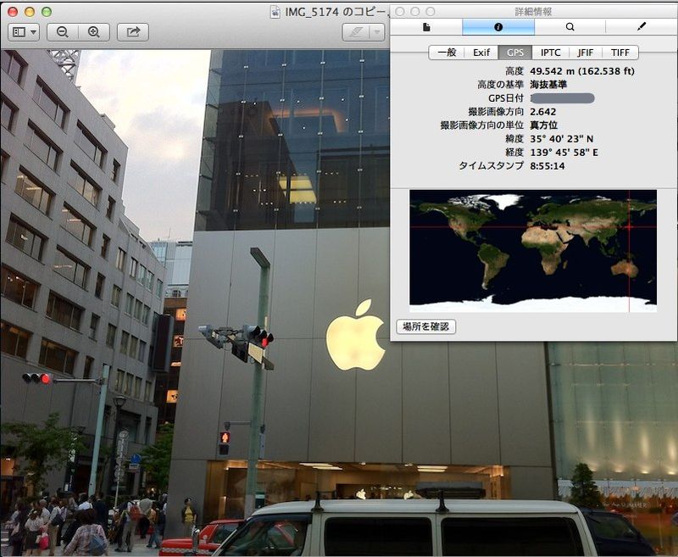
Task: Click the 高度 label in the GPS panel
Action: (514, 71)
